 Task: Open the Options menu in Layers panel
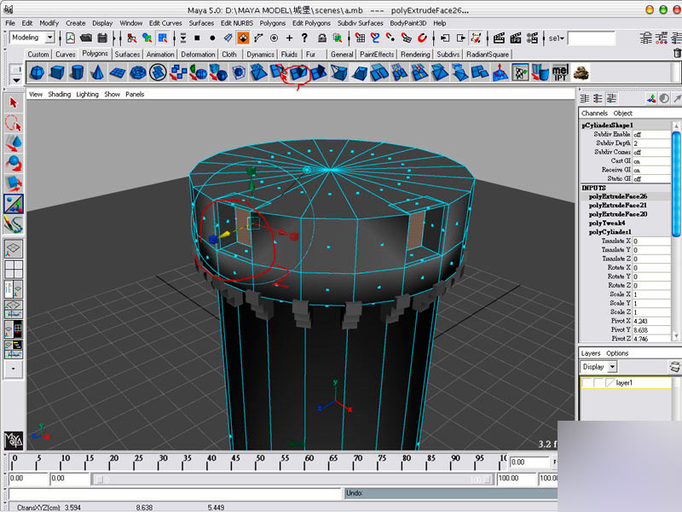617,353
